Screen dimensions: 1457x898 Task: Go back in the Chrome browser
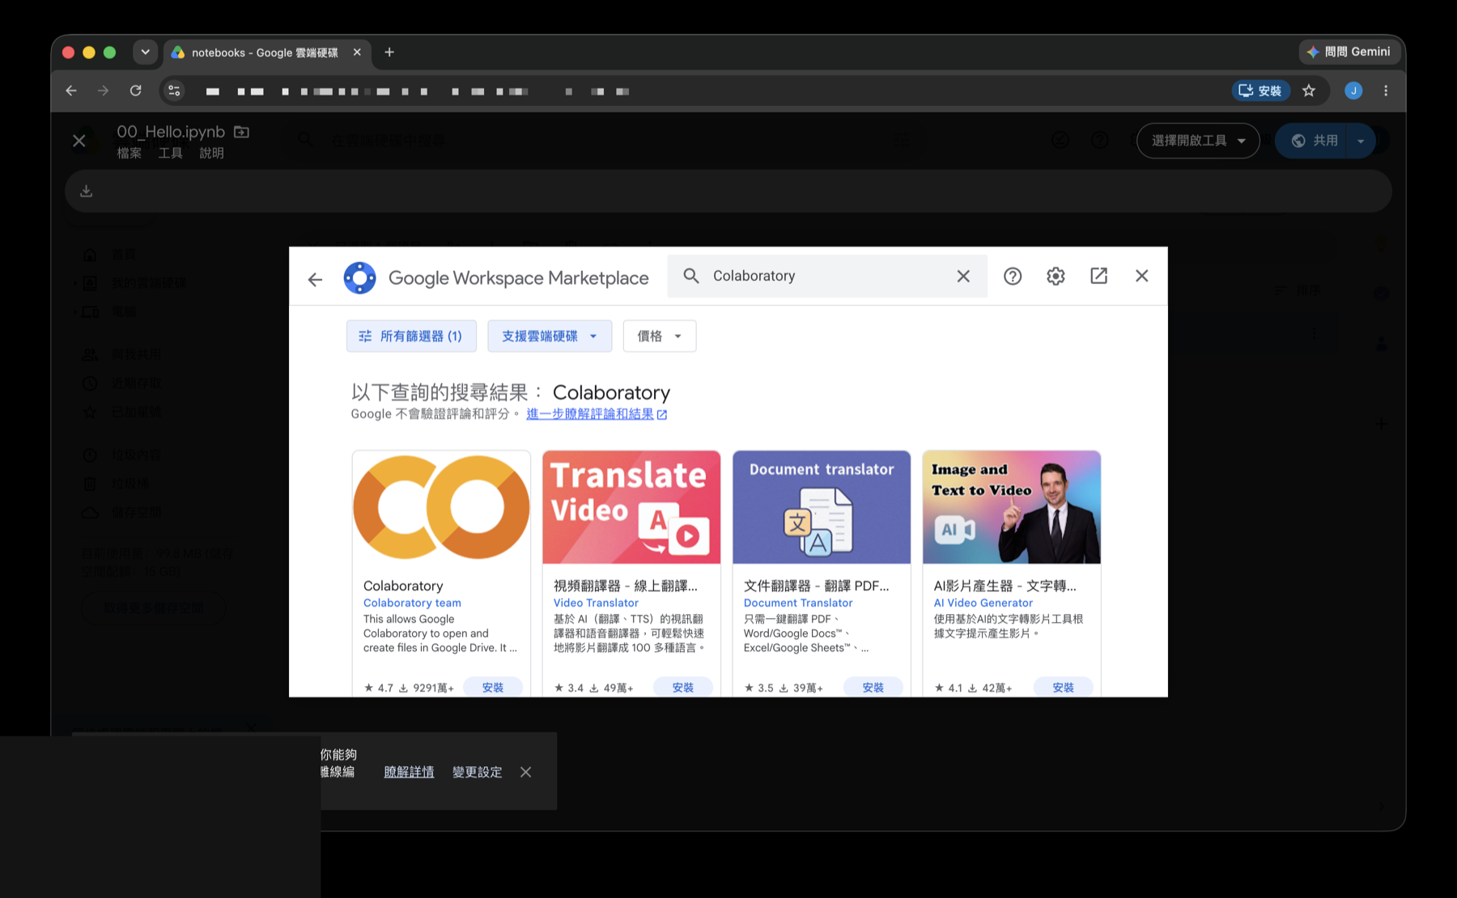[71, 91]
